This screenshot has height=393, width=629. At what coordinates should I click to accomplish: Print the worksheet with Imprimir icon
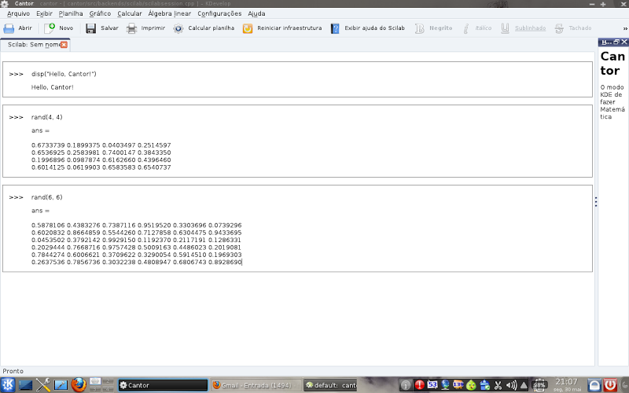[131, 28]
